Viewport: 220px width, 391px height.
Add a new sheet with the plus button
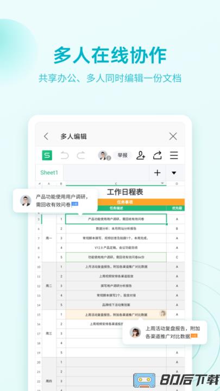[157, 173]
